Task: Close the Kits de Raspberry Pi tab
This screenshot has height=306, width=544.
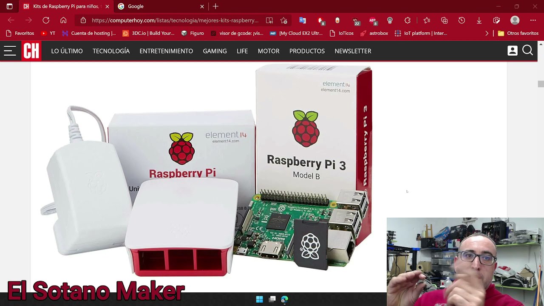Action: (107, 6)
